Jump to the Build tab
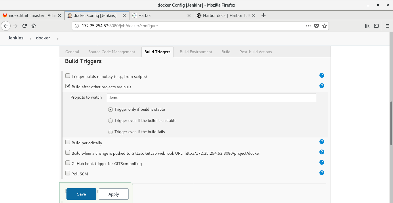The height and width of the screenshot is (203, 393). point(226,52)
